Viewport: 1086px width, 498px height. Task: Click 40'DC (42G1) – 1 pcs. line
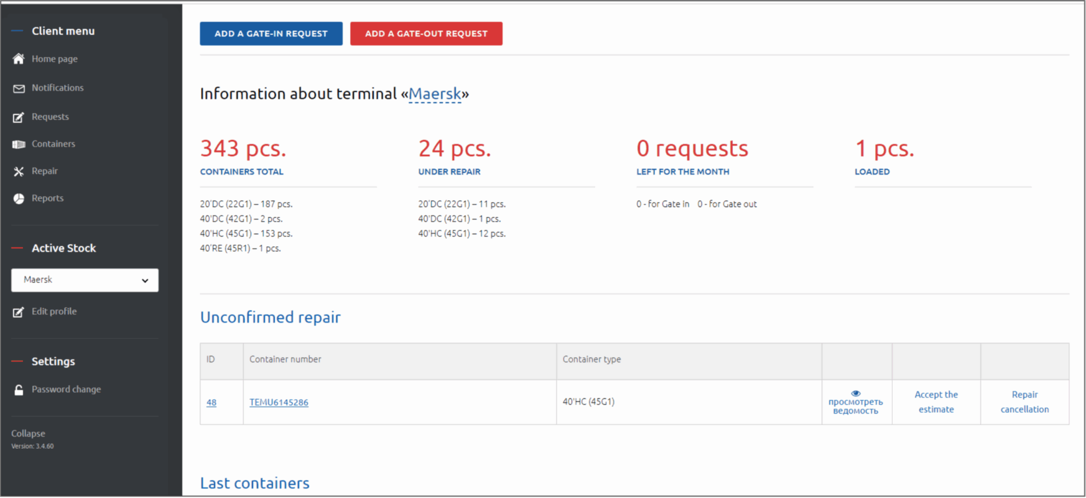[x=460, y=219]
